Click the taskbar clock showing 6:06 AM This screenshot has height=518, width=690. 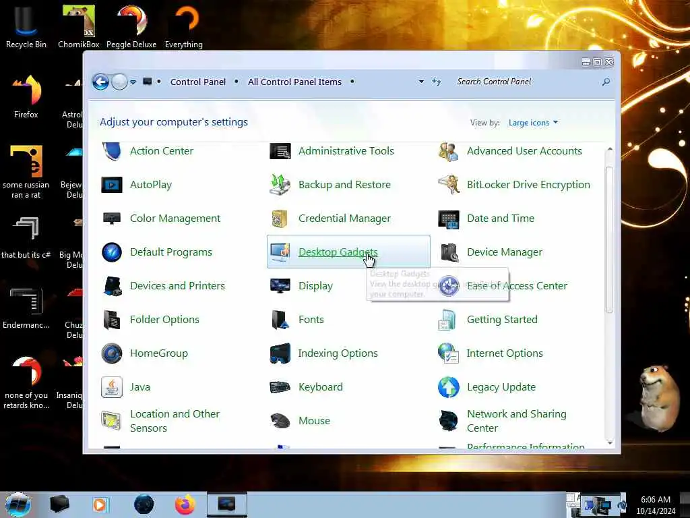click(x=656, y=505)
